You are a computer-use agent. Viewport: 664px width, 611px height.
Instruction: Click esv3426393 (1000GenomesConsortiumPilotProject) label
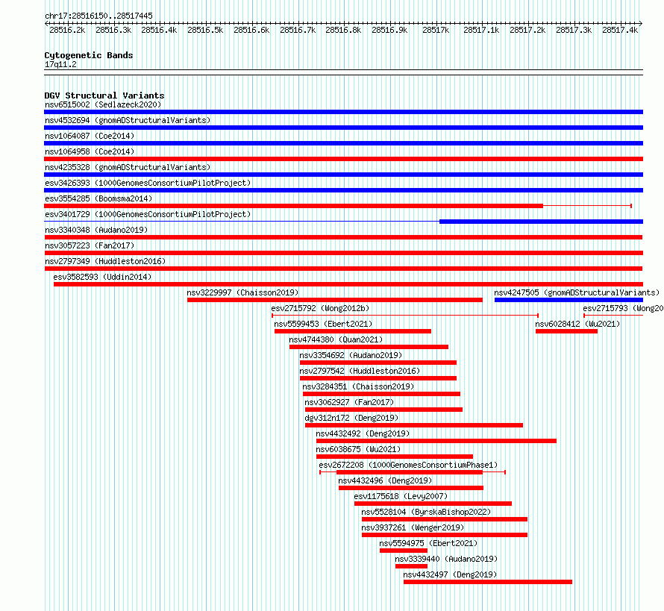tap(148, 183)
